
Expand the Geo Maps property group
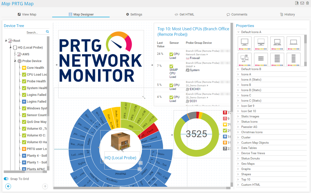tap(248, 164)
